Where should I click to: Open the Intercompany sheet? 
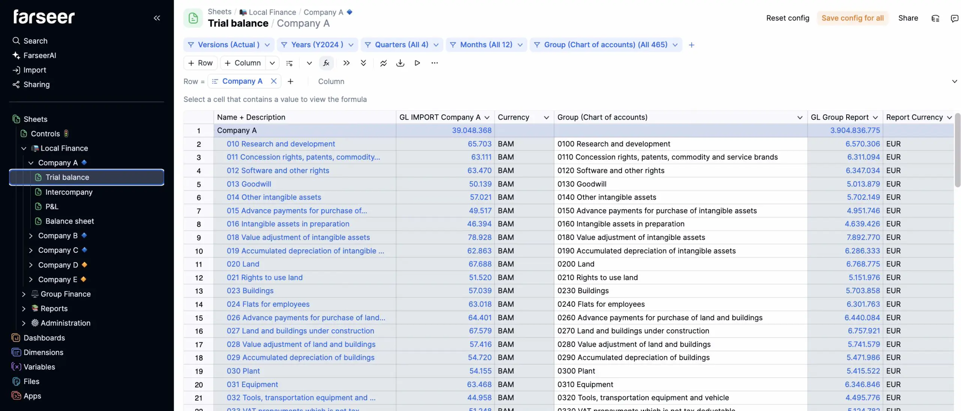pos(69,192)
